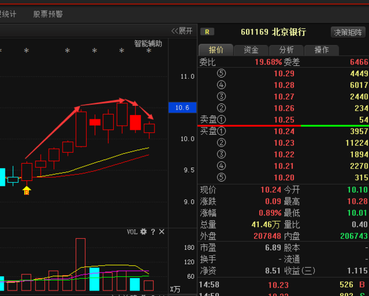Viewport: 369px width, 296px height.
Task: Click 买盘 level 1 price 10.24
Action: [284, 132]
